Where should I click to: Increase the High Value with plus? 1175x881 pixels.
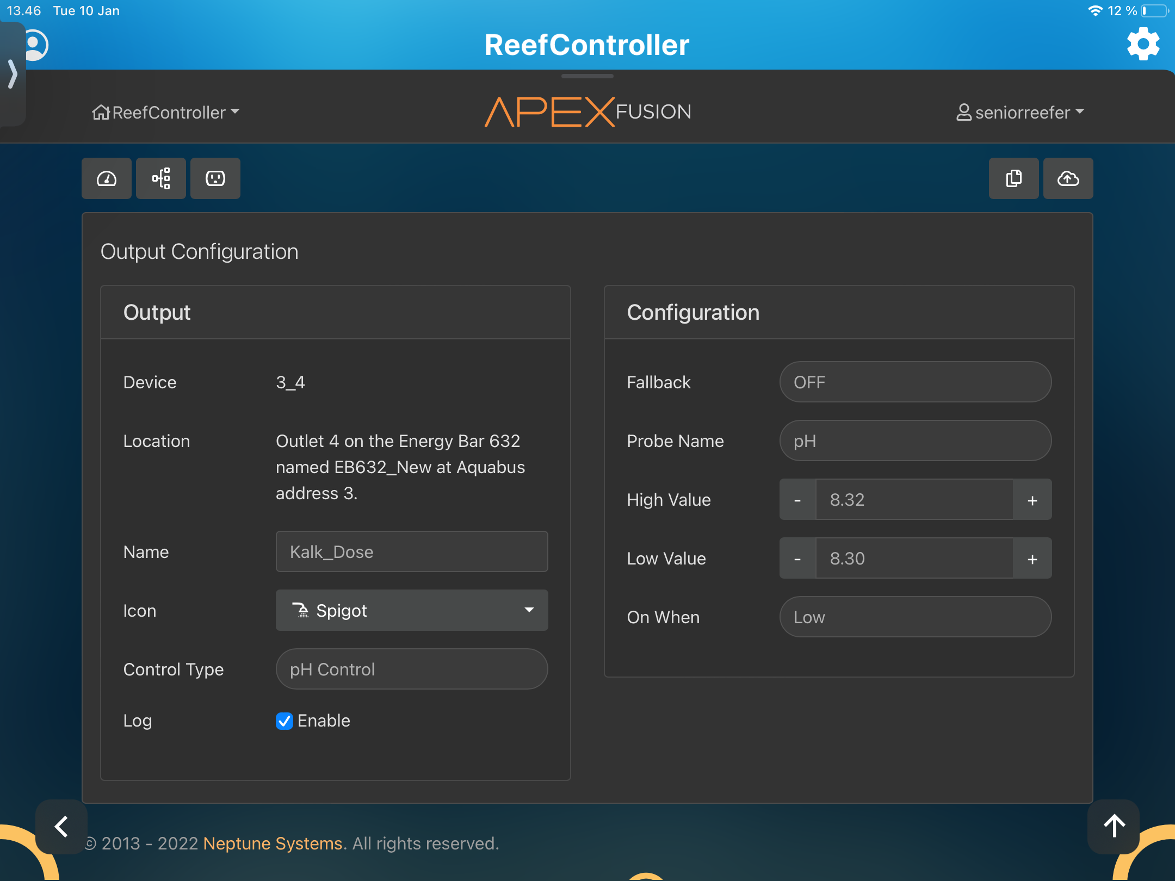(1032, 500)
